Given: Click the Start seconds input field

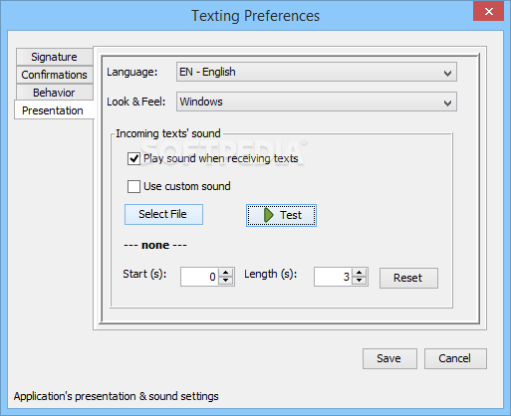Looking at the screenshot, I should [200, 277].
